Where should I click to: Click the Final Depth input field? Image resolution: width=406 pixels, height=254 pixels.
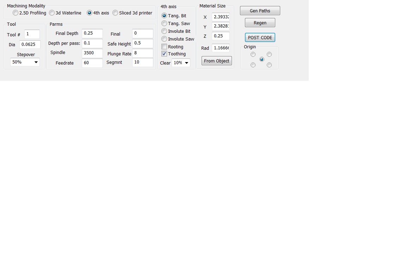(x=92, y=34)
